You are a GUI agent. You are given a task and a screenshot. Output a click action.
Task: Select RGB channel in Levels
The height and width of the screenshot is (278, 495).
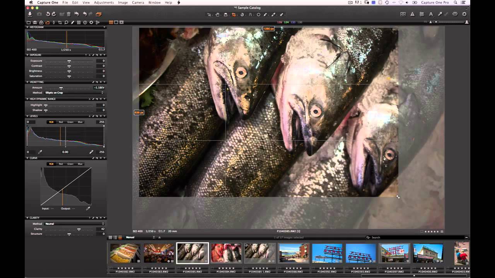pyautogui.click(x=51, y=122)
